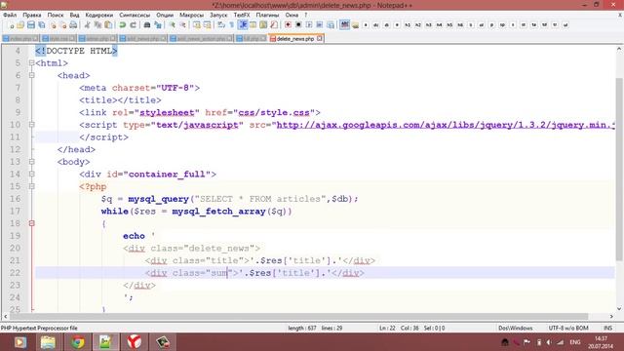Viewport: 624px width, 351px height.
Task: Click the horizontal scrollbar thumb
Action: 299,316
